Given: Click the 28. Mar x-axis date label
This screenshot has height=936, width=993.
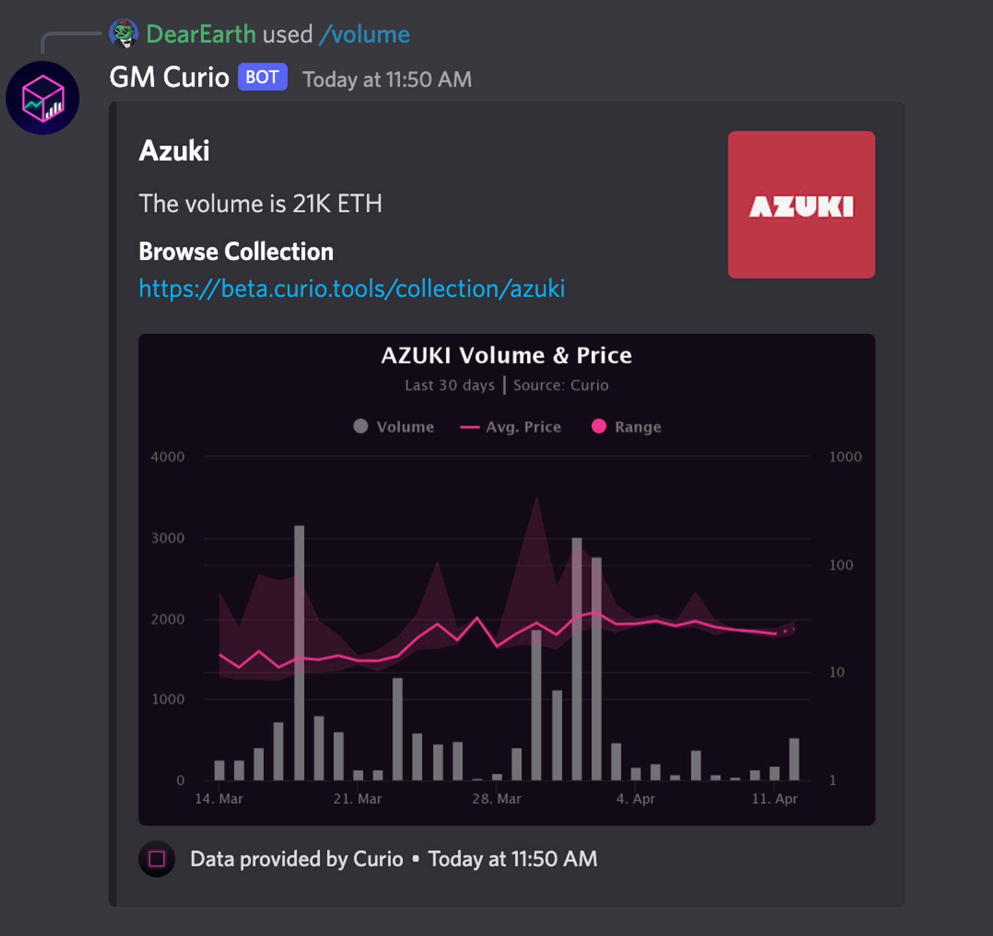Looking at the screenshot, I should point(496,798).
